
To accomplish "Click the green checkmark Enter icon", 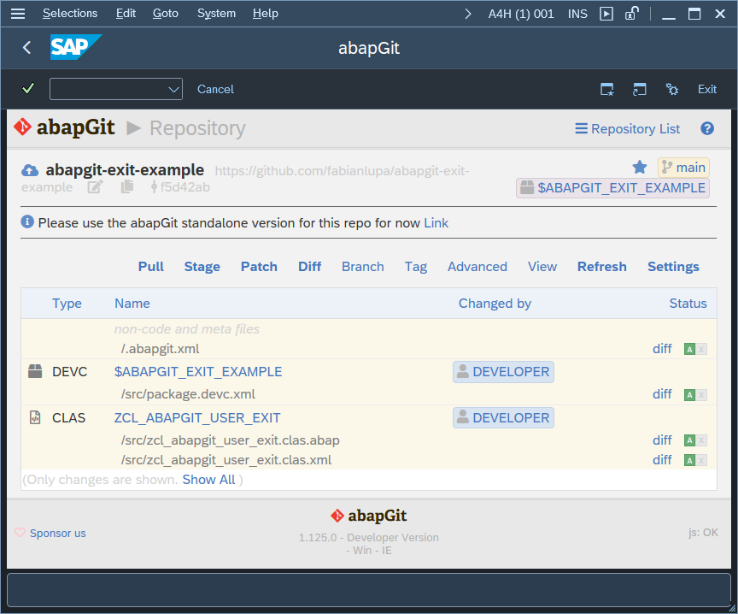I will [x=28, y=89].
